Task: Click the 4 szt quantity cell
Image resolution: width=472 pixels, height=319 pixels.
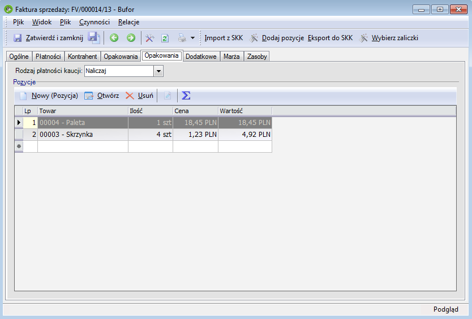Action: 151,135
